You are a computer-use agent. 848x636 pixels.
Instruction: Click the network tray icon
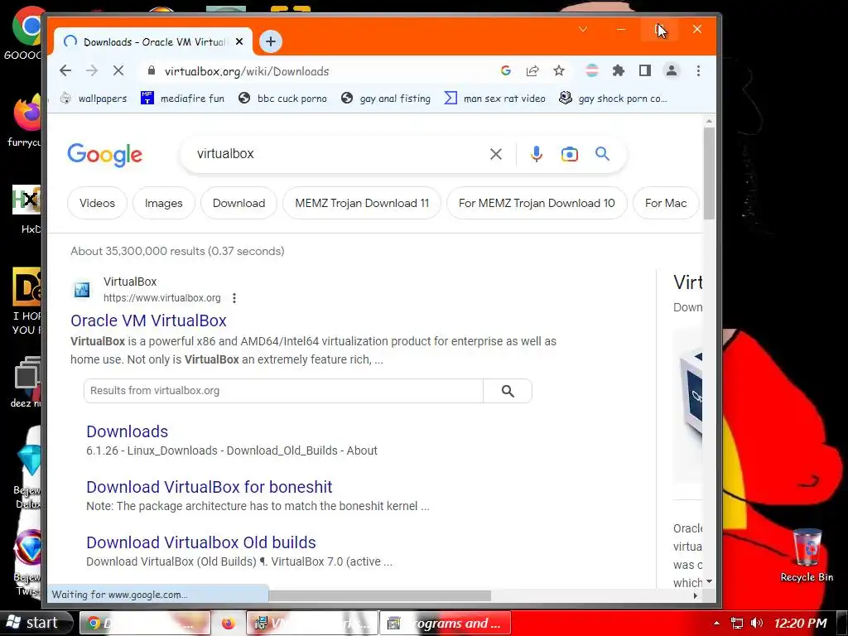[x=736, y=624]
